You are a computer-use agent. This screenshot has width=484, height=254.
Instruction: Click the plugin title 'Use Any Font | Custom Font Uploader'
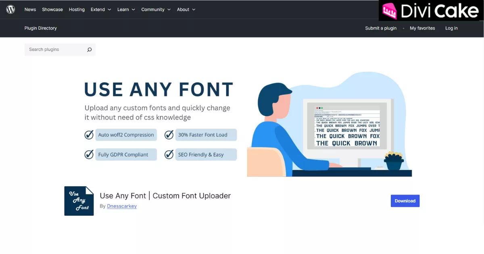[x=165, y=196]
